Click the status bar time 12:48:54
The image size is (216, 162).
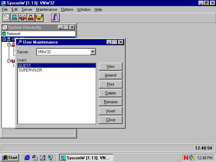point(204,148)
